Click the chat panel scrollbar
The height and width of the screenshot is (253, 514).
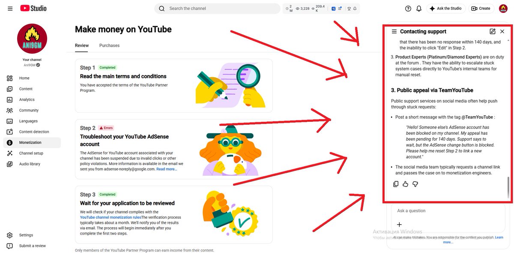(x=509, y=187)
